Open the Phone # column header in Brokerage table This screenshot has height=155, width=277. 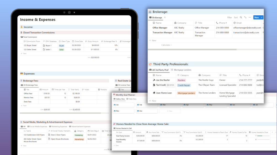221,23
